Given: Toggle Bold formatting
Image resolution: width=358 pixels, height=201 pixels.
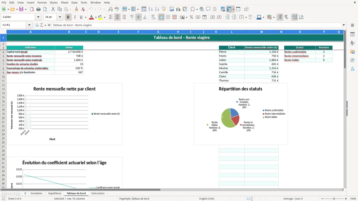Looking at the screenshot, I should [68, 17].
